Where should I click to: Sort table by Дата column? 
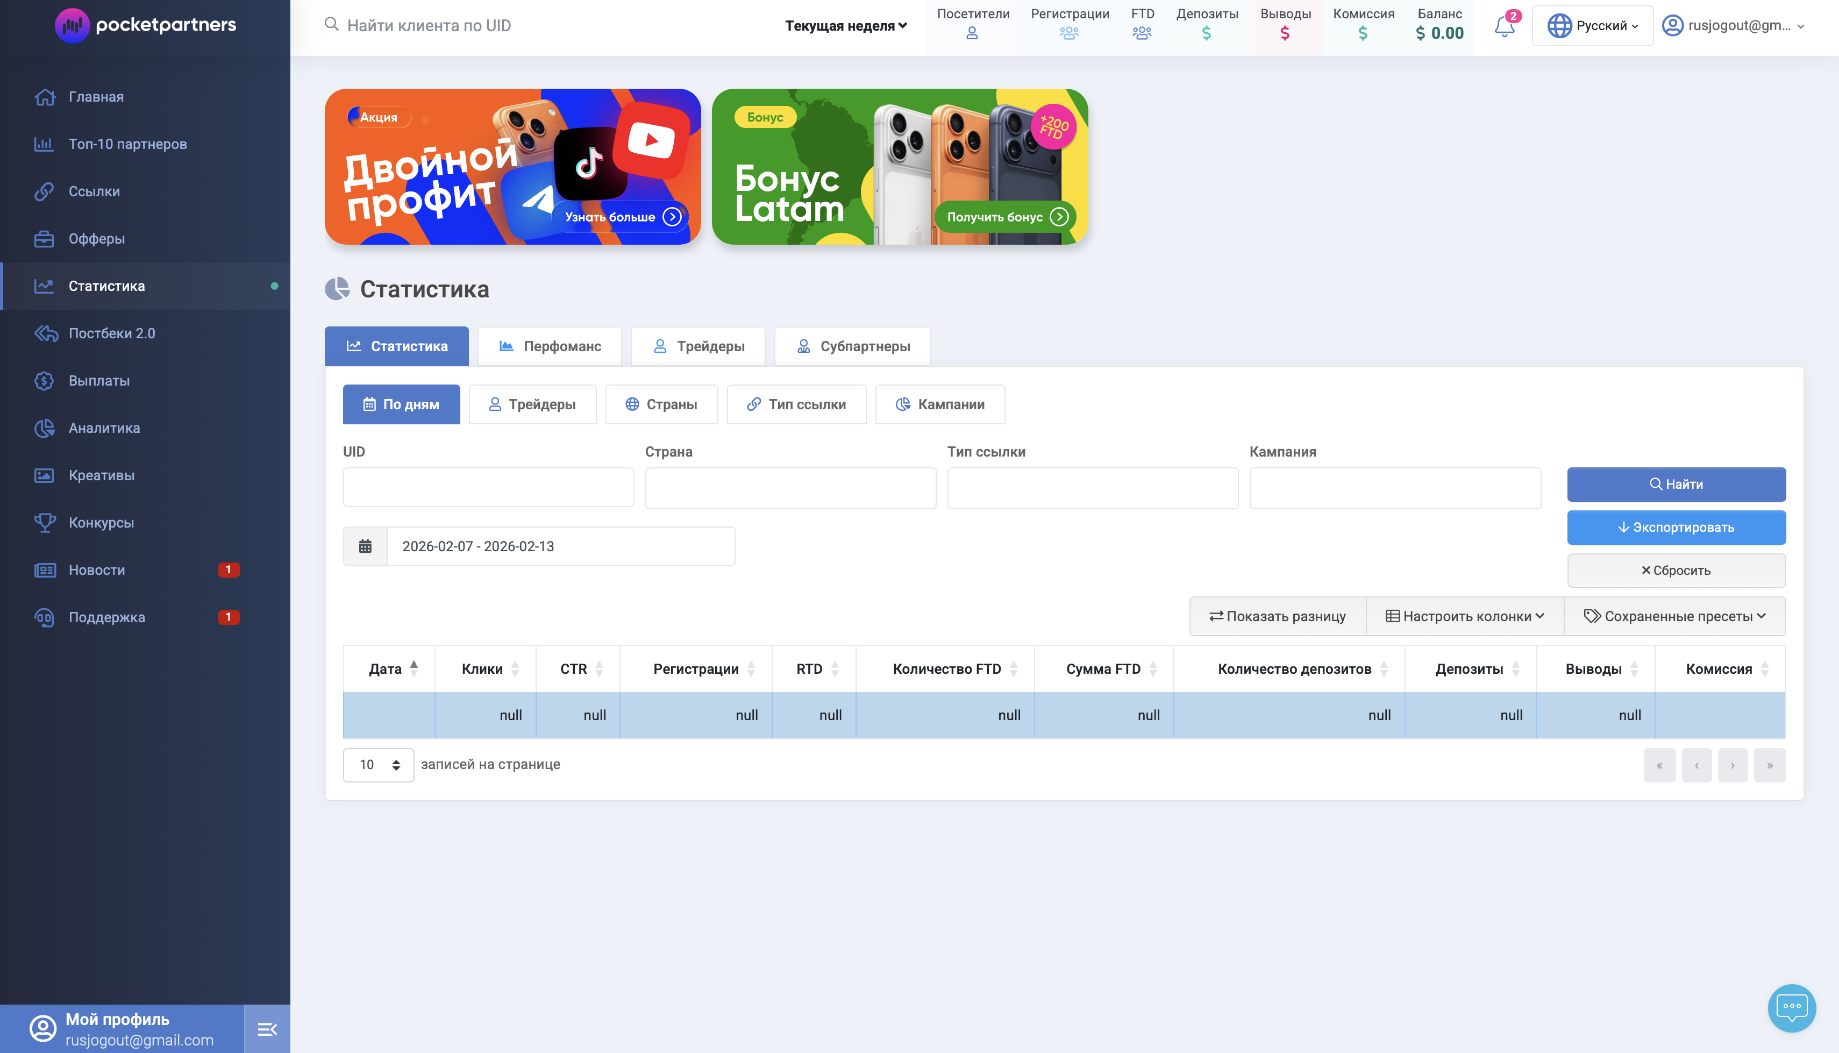(389, 669)
